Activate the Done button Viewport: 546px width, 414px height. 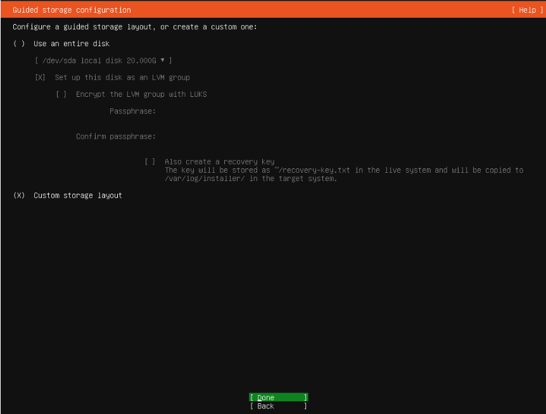pyautogui.click(x=279, y=398)
